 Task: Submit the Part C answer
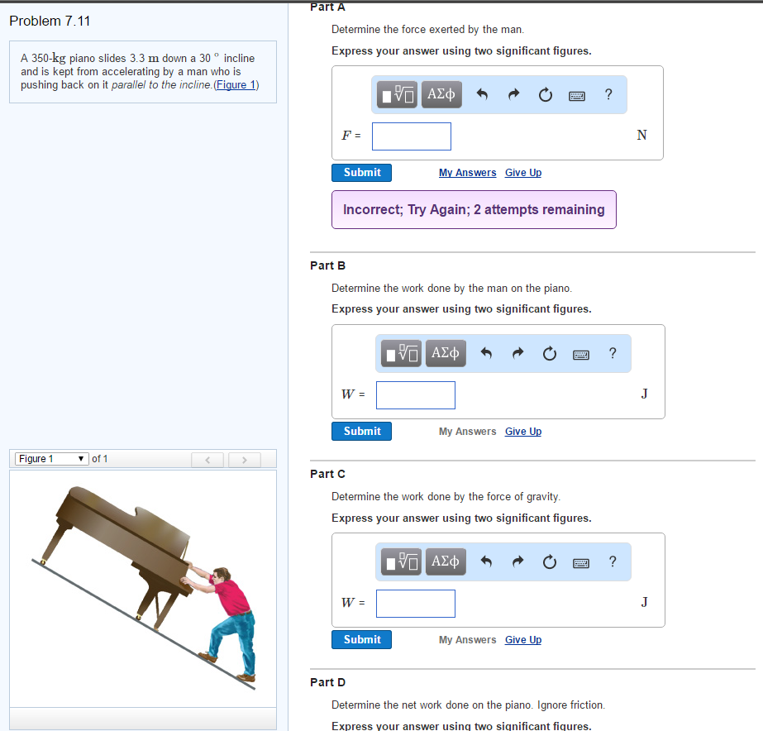pyautogui.click(x=361, y=639)
